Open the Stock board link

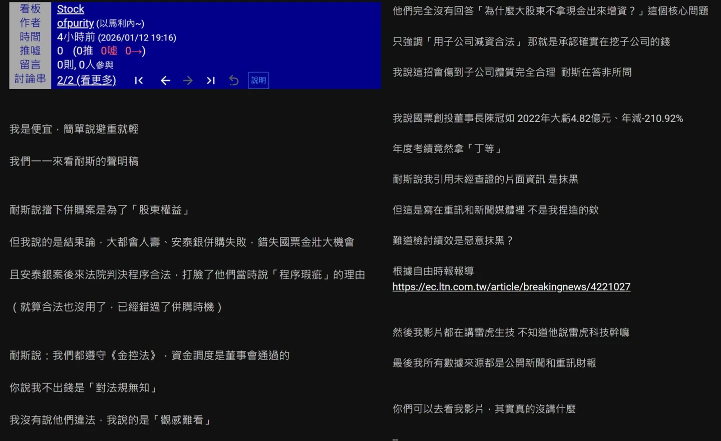[x=71, y=9]
